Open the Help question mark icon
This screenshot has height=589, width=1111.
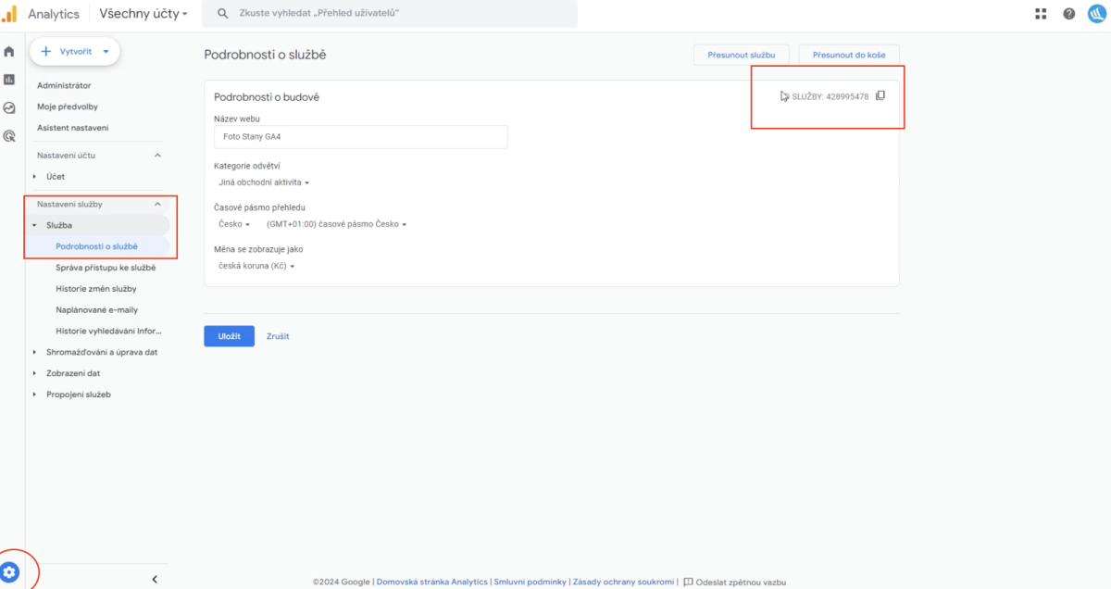pos(1069,14)
